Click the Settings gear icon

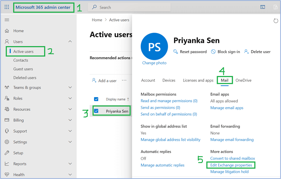pos(7,142)
